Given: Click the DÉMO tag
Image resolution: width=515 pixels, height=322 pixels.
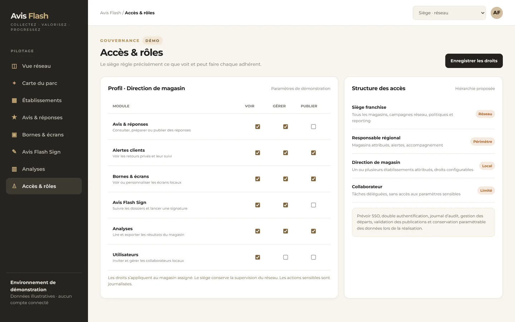Looking at the screenshot, I should click(x=152, y=41).
